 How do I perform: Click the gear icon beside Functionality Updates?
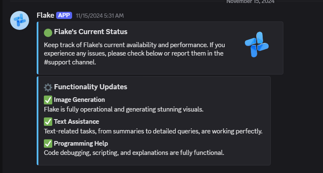point(48,88)
